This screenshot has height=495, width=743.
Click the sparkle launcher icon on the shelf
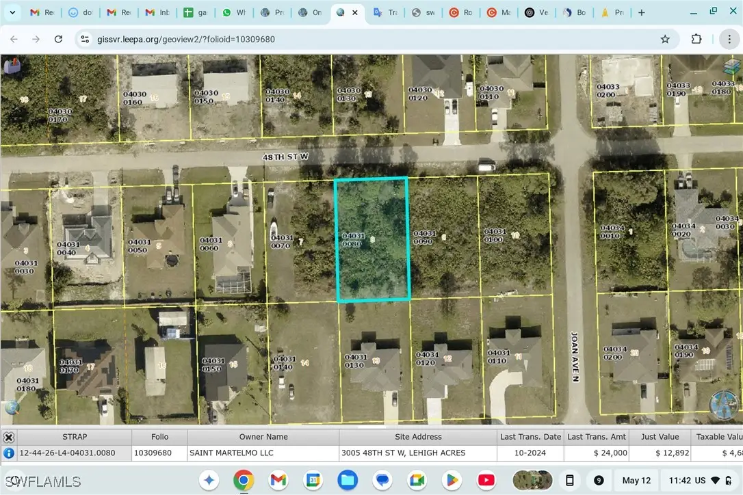(x=209, y=480)
